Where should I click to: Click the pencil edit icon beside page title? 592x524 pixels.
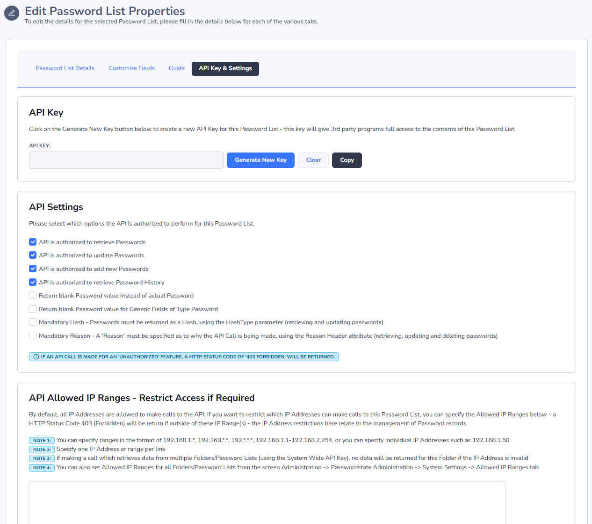click(x=12, y=13)
